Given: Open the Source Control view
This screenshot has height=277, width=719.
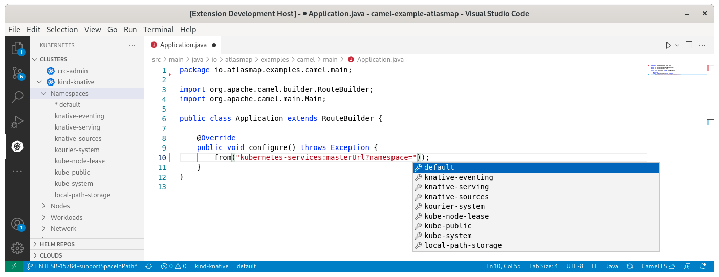Looking at the screenshot, I should pos(17,73).
